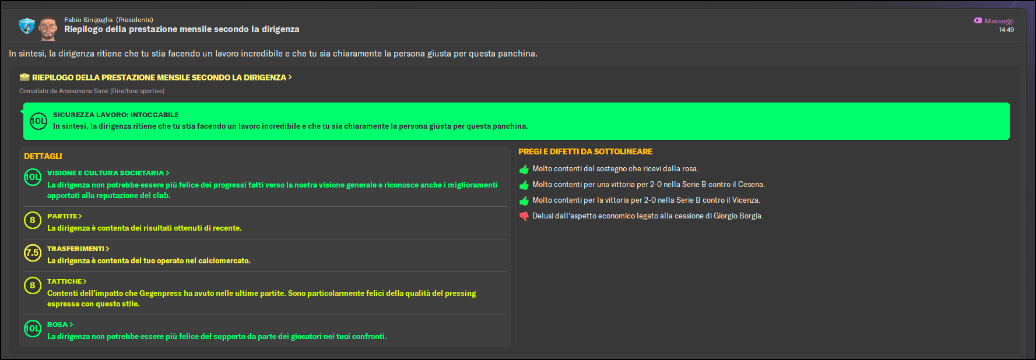1036x360 pixels.
Task: Click the 10L rating circle for Rosa
Action: tap(33, 329)
